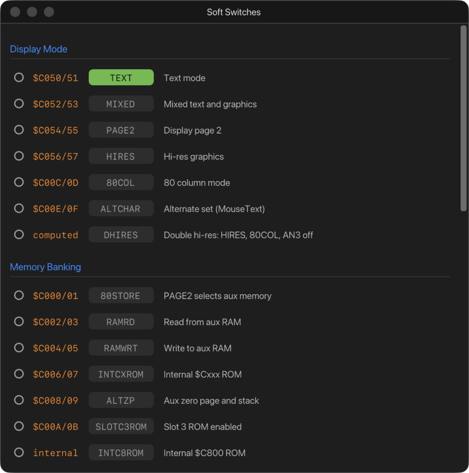The width and height of the screenshot is (469, 473).
Task: Click the INTC8ROM status button
Action: [121, 452]
